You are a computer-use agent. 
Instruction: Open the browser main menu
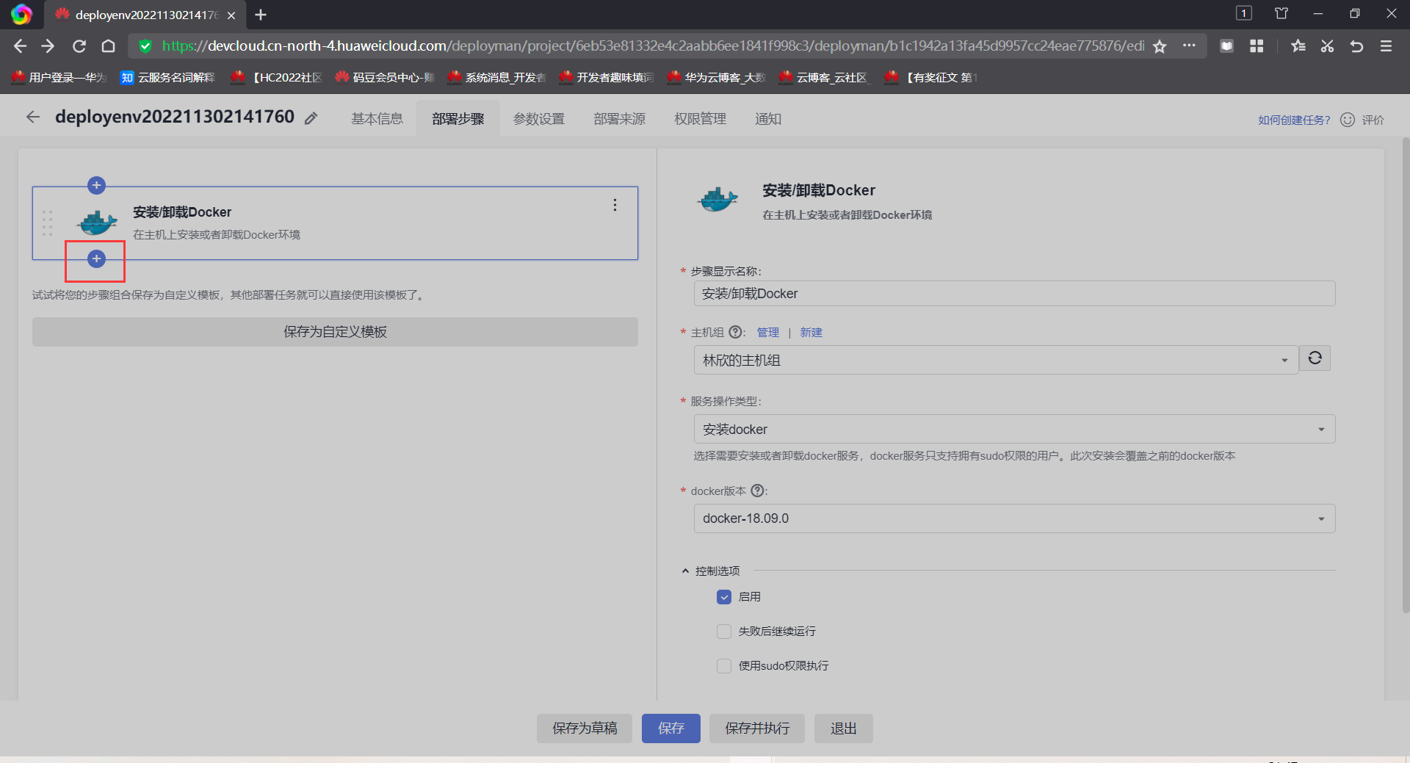[x=1386, y=46]
